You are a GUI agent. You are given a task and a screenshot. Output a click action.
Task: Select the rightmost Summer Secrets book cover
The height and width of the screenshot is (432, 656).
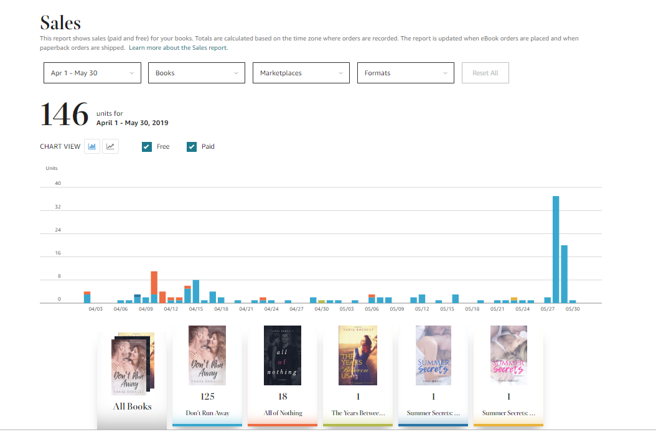(508, 355)
